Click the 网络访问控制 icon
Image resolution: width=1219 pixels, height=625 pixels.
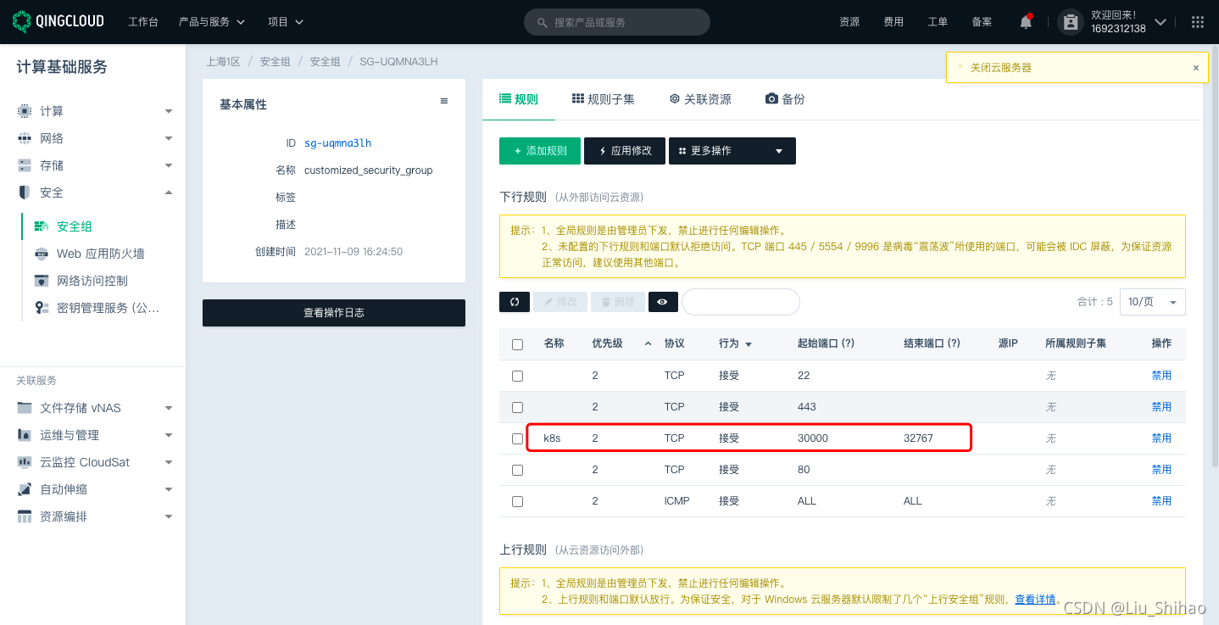point(42,281)
